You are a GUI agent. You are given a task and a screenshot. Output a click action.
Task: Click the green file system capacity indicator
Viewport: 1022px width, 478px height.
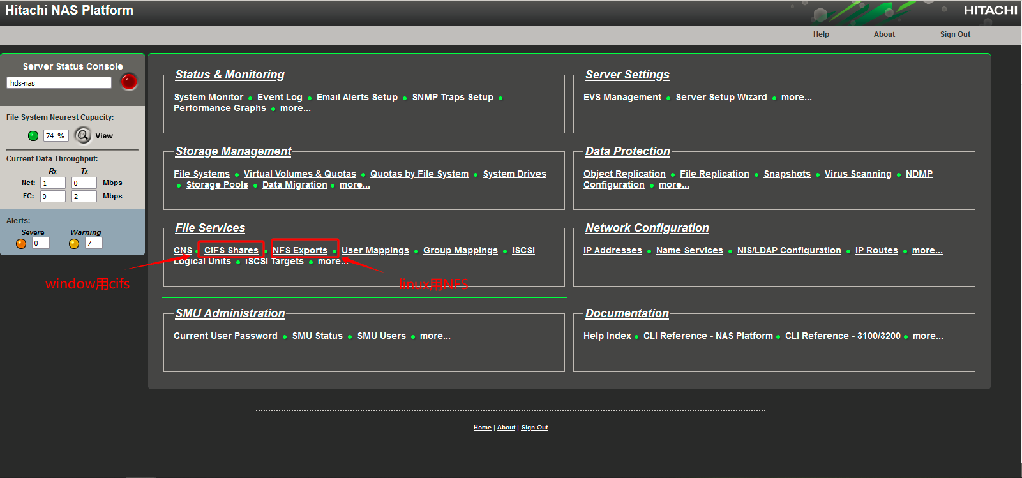[x=33, y=136]
